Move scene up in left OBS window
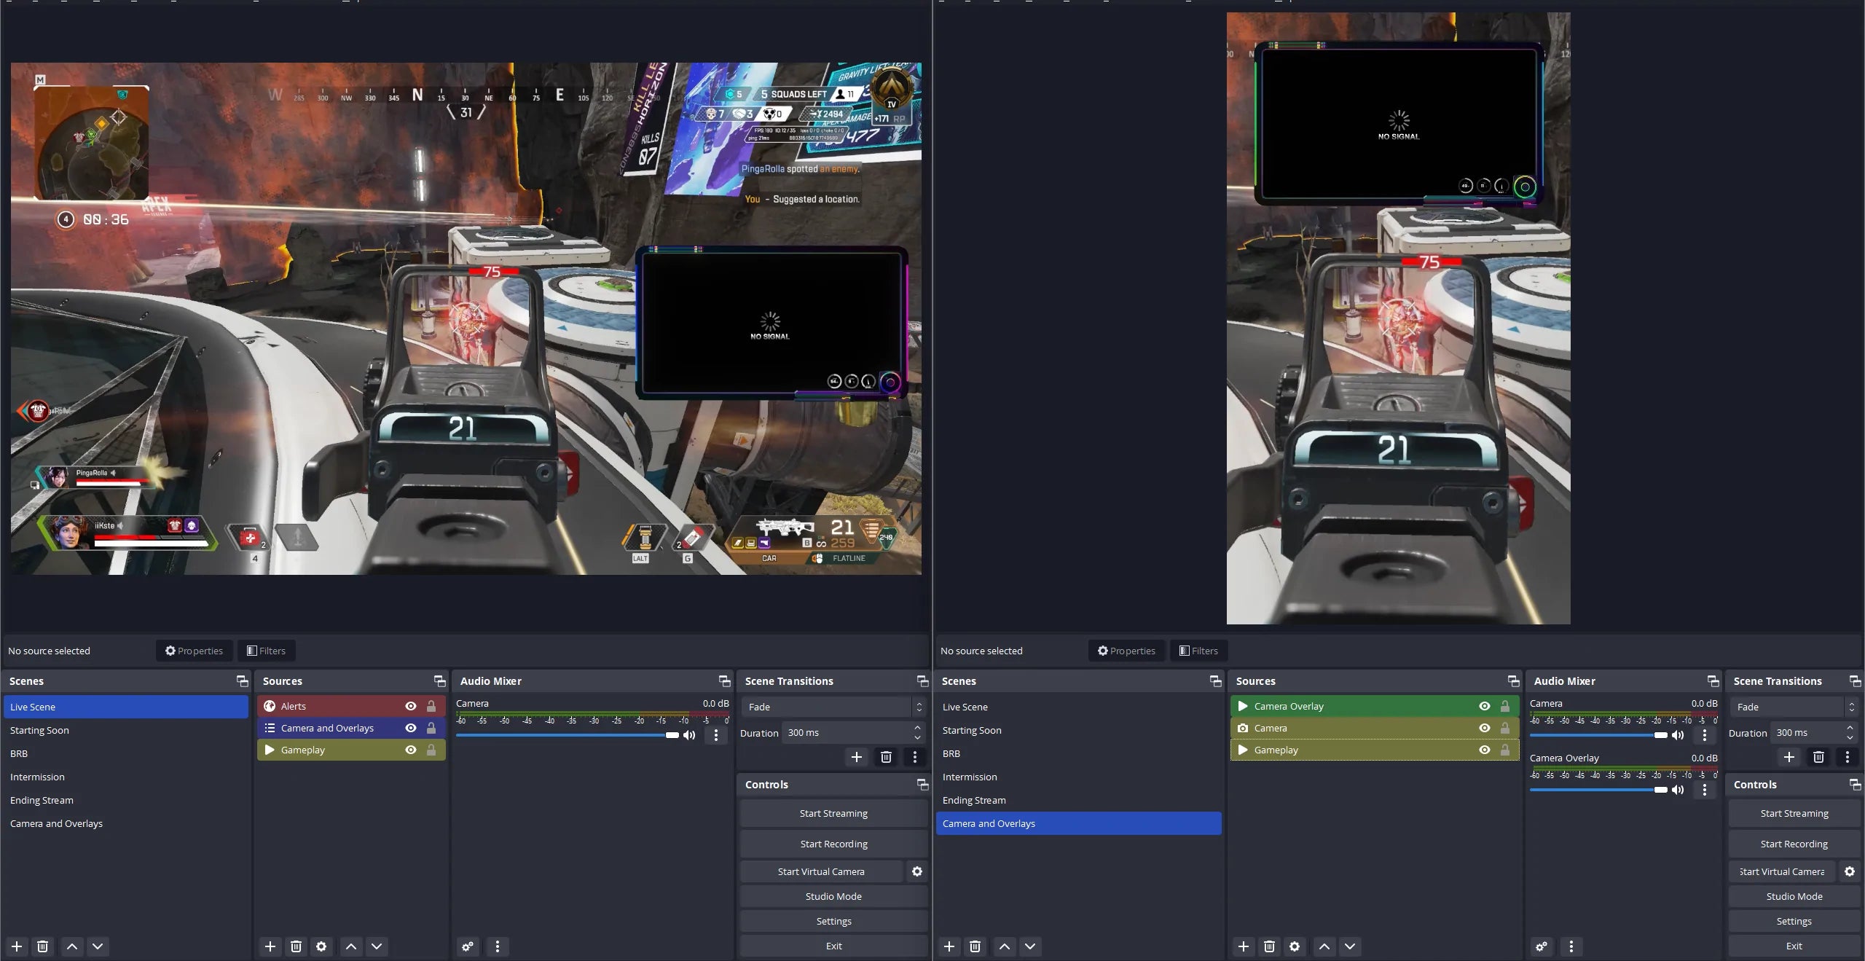This screenshot has height=961, width=1865. [x=71, y=946]
